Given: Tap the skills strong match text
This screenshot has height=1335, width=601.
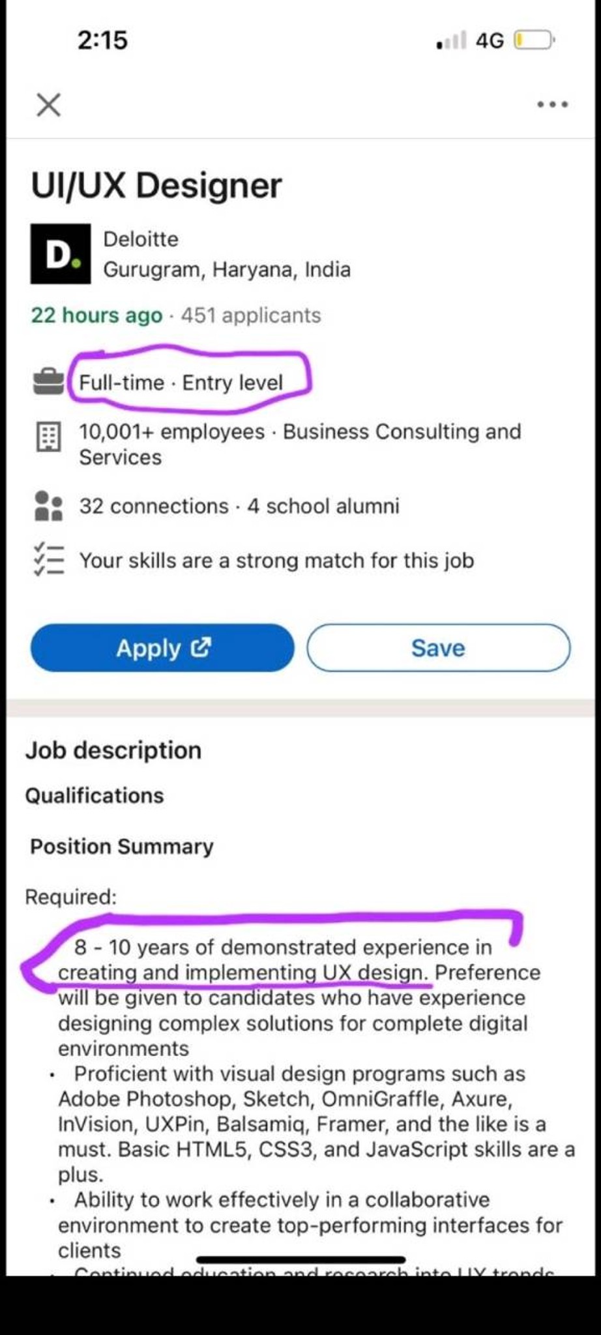Looking at the screenshot, I should coord(276,561).
